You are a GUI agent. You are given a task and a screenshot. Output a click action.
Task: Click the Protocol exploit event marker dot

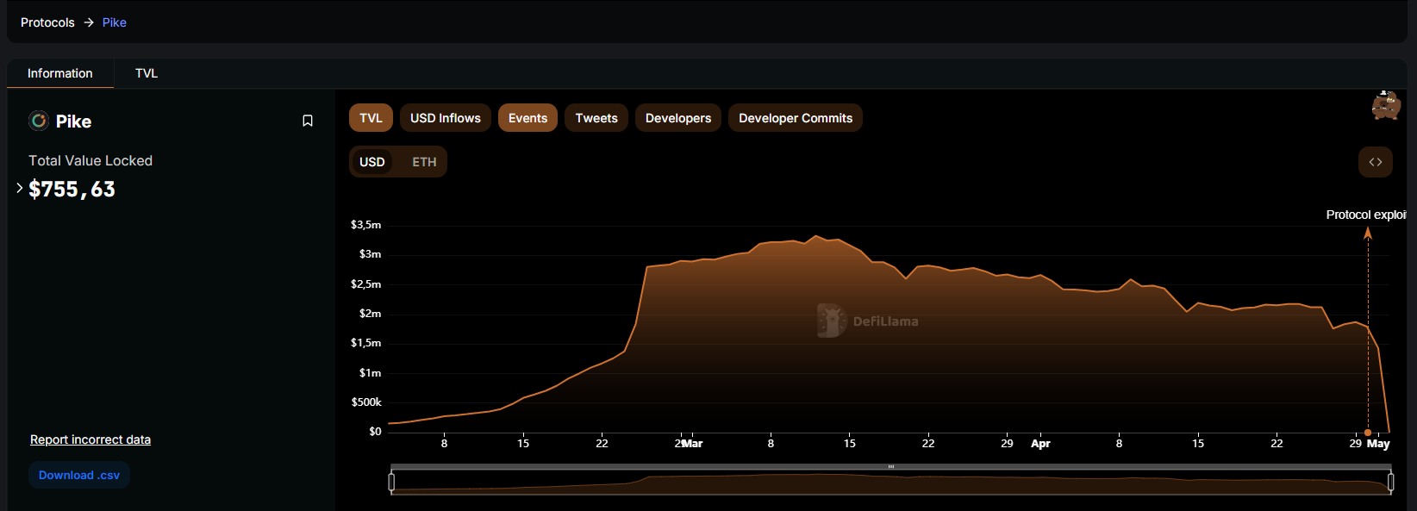[x=1368, y=433]
